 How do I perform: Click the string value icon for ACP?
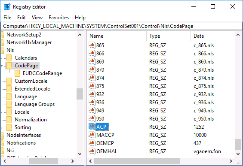click(92, 127)
